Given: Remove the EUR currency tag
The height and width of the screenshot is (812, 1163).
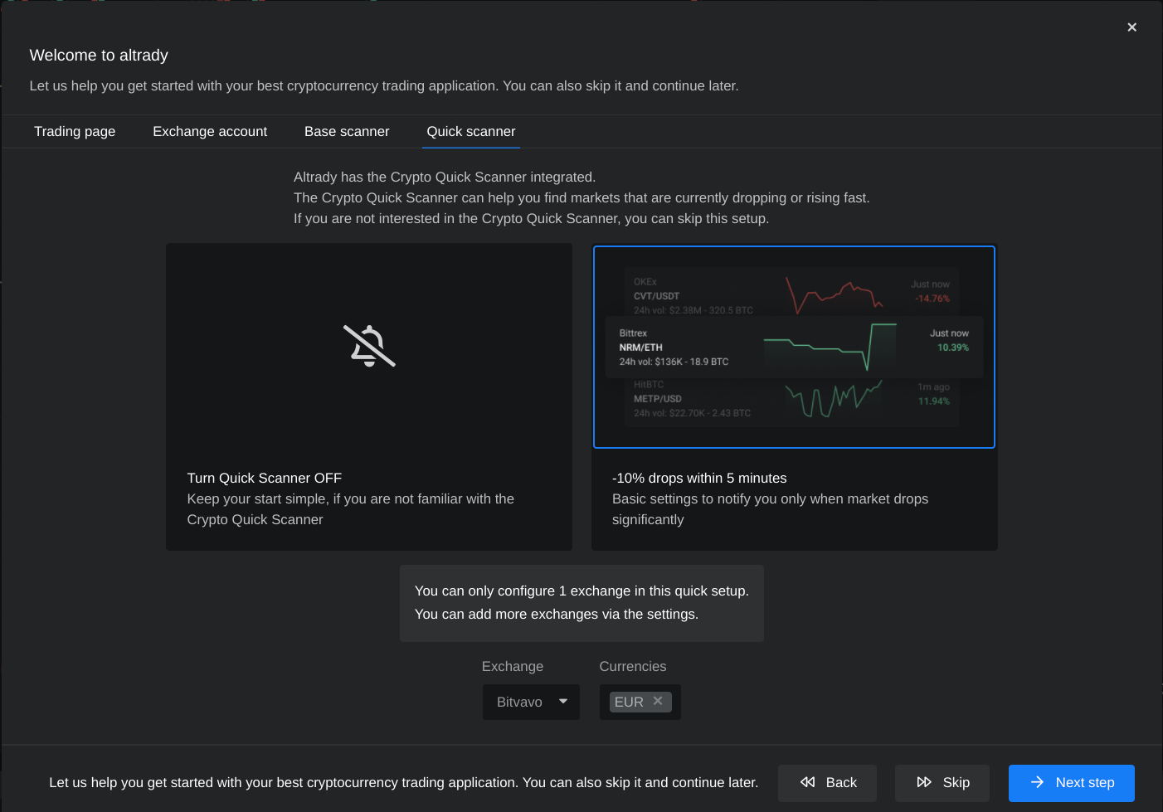Looking at the screenshot, I should coord(658,701).
